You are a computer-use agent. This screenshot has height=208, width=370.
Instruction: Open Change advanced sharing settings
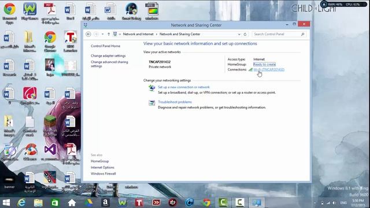click(109, 64)
